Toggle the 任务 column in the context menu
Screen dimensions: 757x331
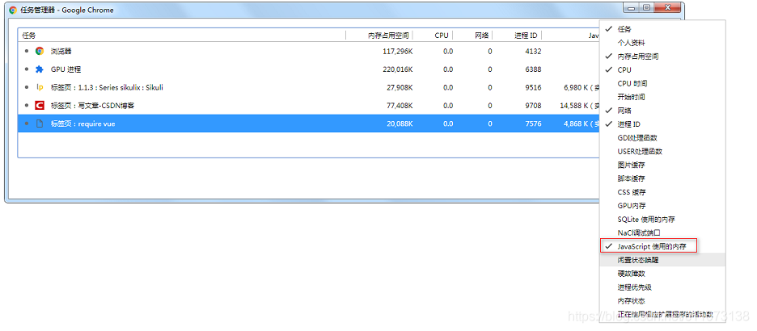tap(662, 29)
